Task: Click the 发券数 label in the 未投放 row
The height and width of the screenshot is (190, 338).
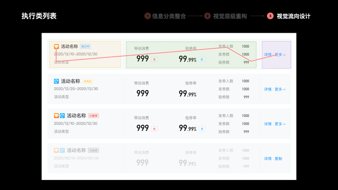Action: tap(224, 89)
